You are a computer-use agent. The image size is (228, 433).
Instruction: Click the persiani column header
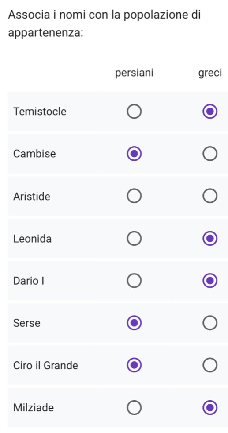point(134,73)
